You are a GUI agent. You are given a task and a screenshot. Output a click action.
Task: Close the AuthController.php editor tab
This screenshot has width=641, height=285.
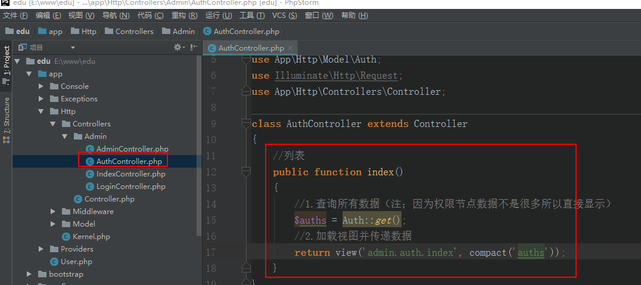pos(291,48)
